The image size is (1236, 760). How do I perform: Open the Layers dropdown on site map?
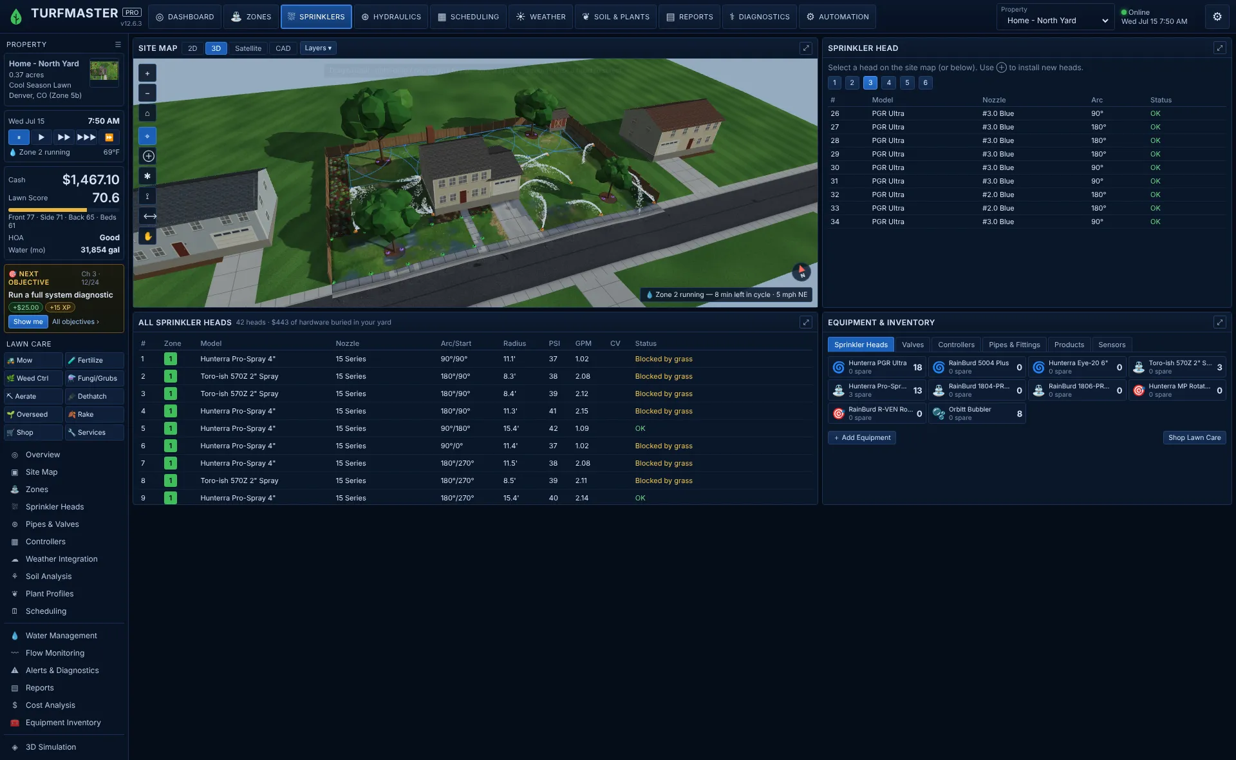[318, 48]
